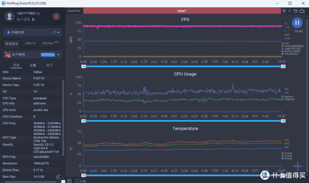The height and width of the screenshot is (183, 309).
Task: Click the location pin marker icon
Action: [x=284, y=11]
